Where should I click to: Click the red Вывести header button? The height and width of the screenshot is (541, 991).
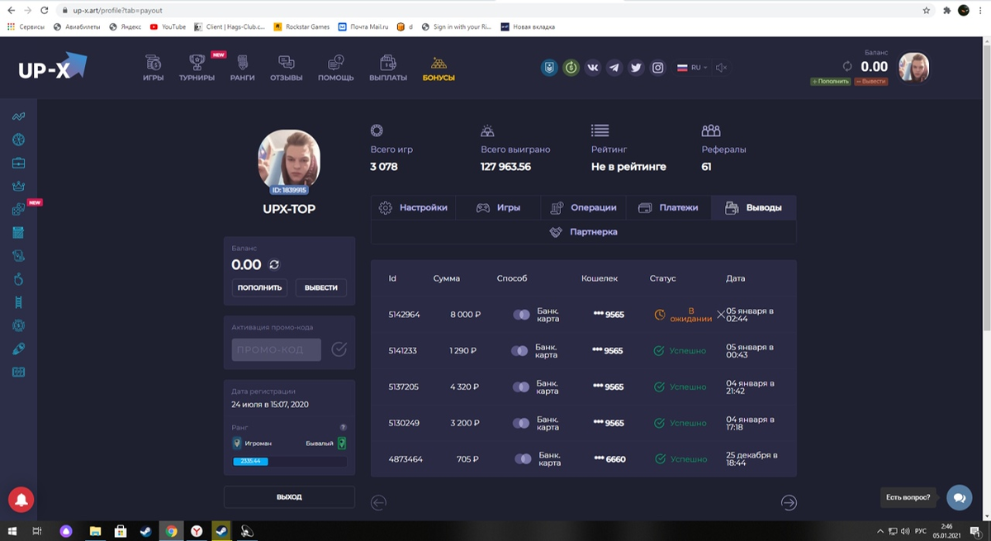tap(871, 82)
